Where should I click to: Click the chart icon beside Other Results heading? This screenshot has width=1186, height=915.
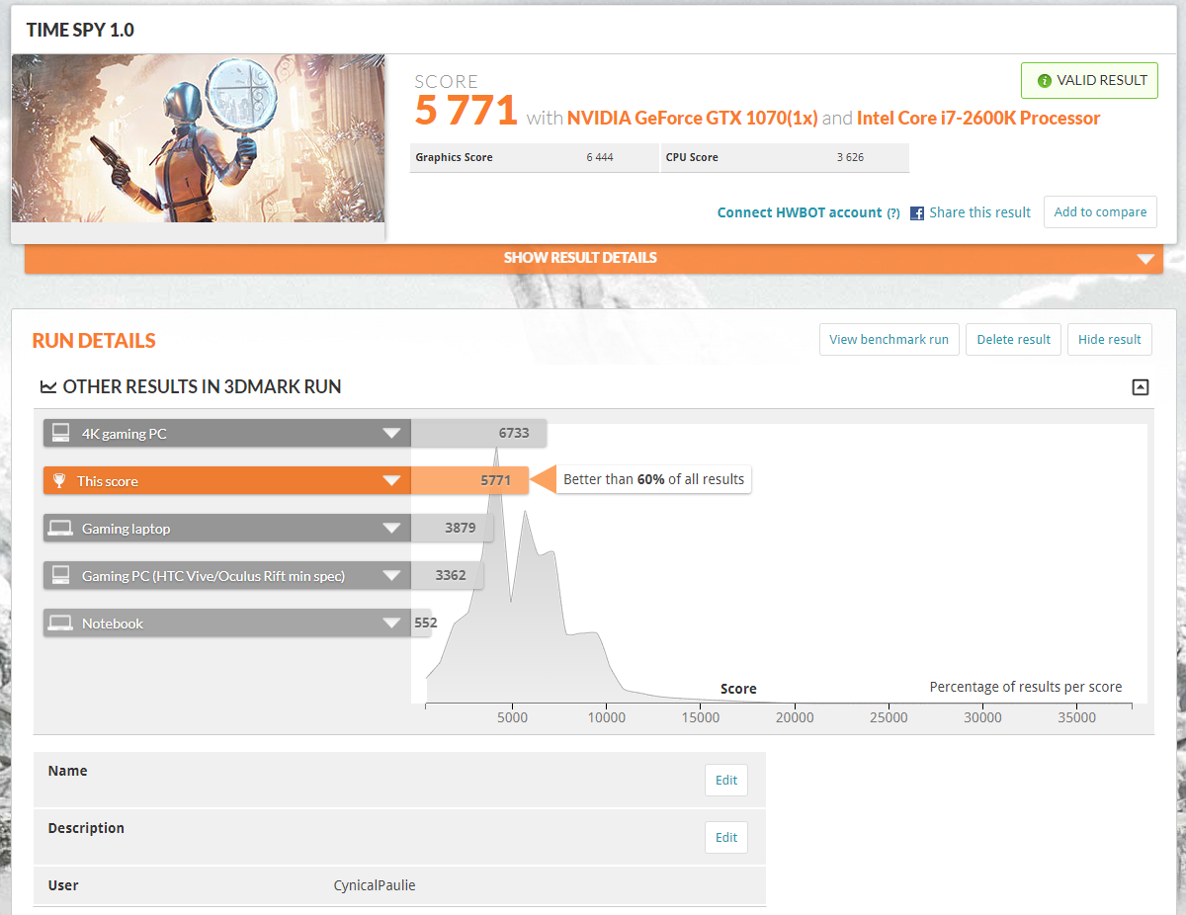click(x=47, y=387)
